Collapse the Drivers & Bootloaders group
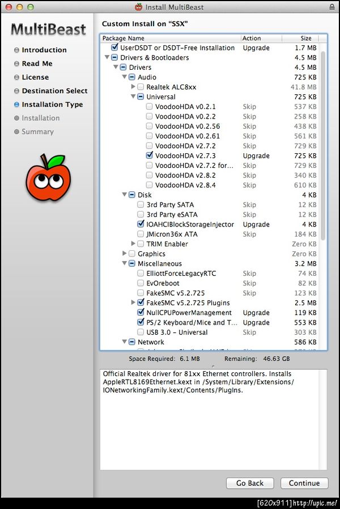The image size is (340, 509). click(107, 57)
